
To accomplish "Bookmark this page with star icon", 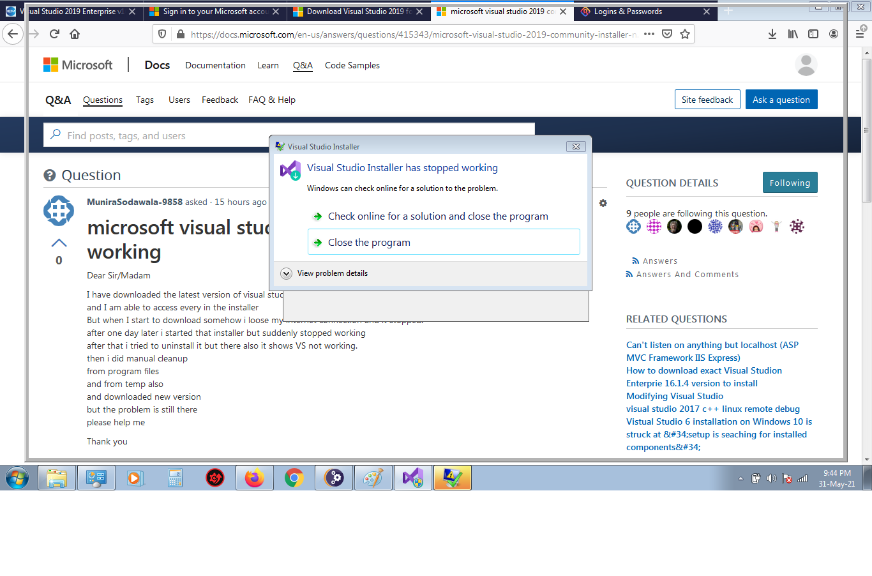I will (x=685, y=34).
